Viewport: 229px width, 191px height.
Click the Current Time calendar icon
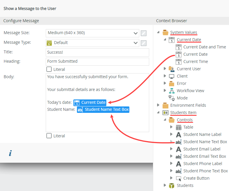click(x=179, y=62)
